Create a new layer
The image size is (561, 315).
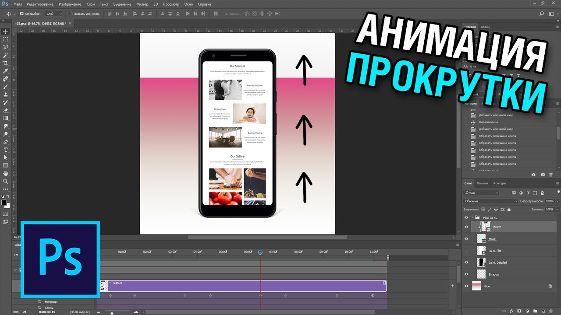pyautogui.click(x=543, y=311)
